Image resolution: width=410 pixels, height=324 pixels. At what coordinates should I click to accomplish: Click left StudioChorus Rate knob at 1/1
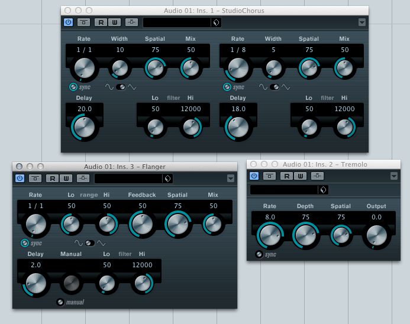pyautogui.click(x=84, y=69)
